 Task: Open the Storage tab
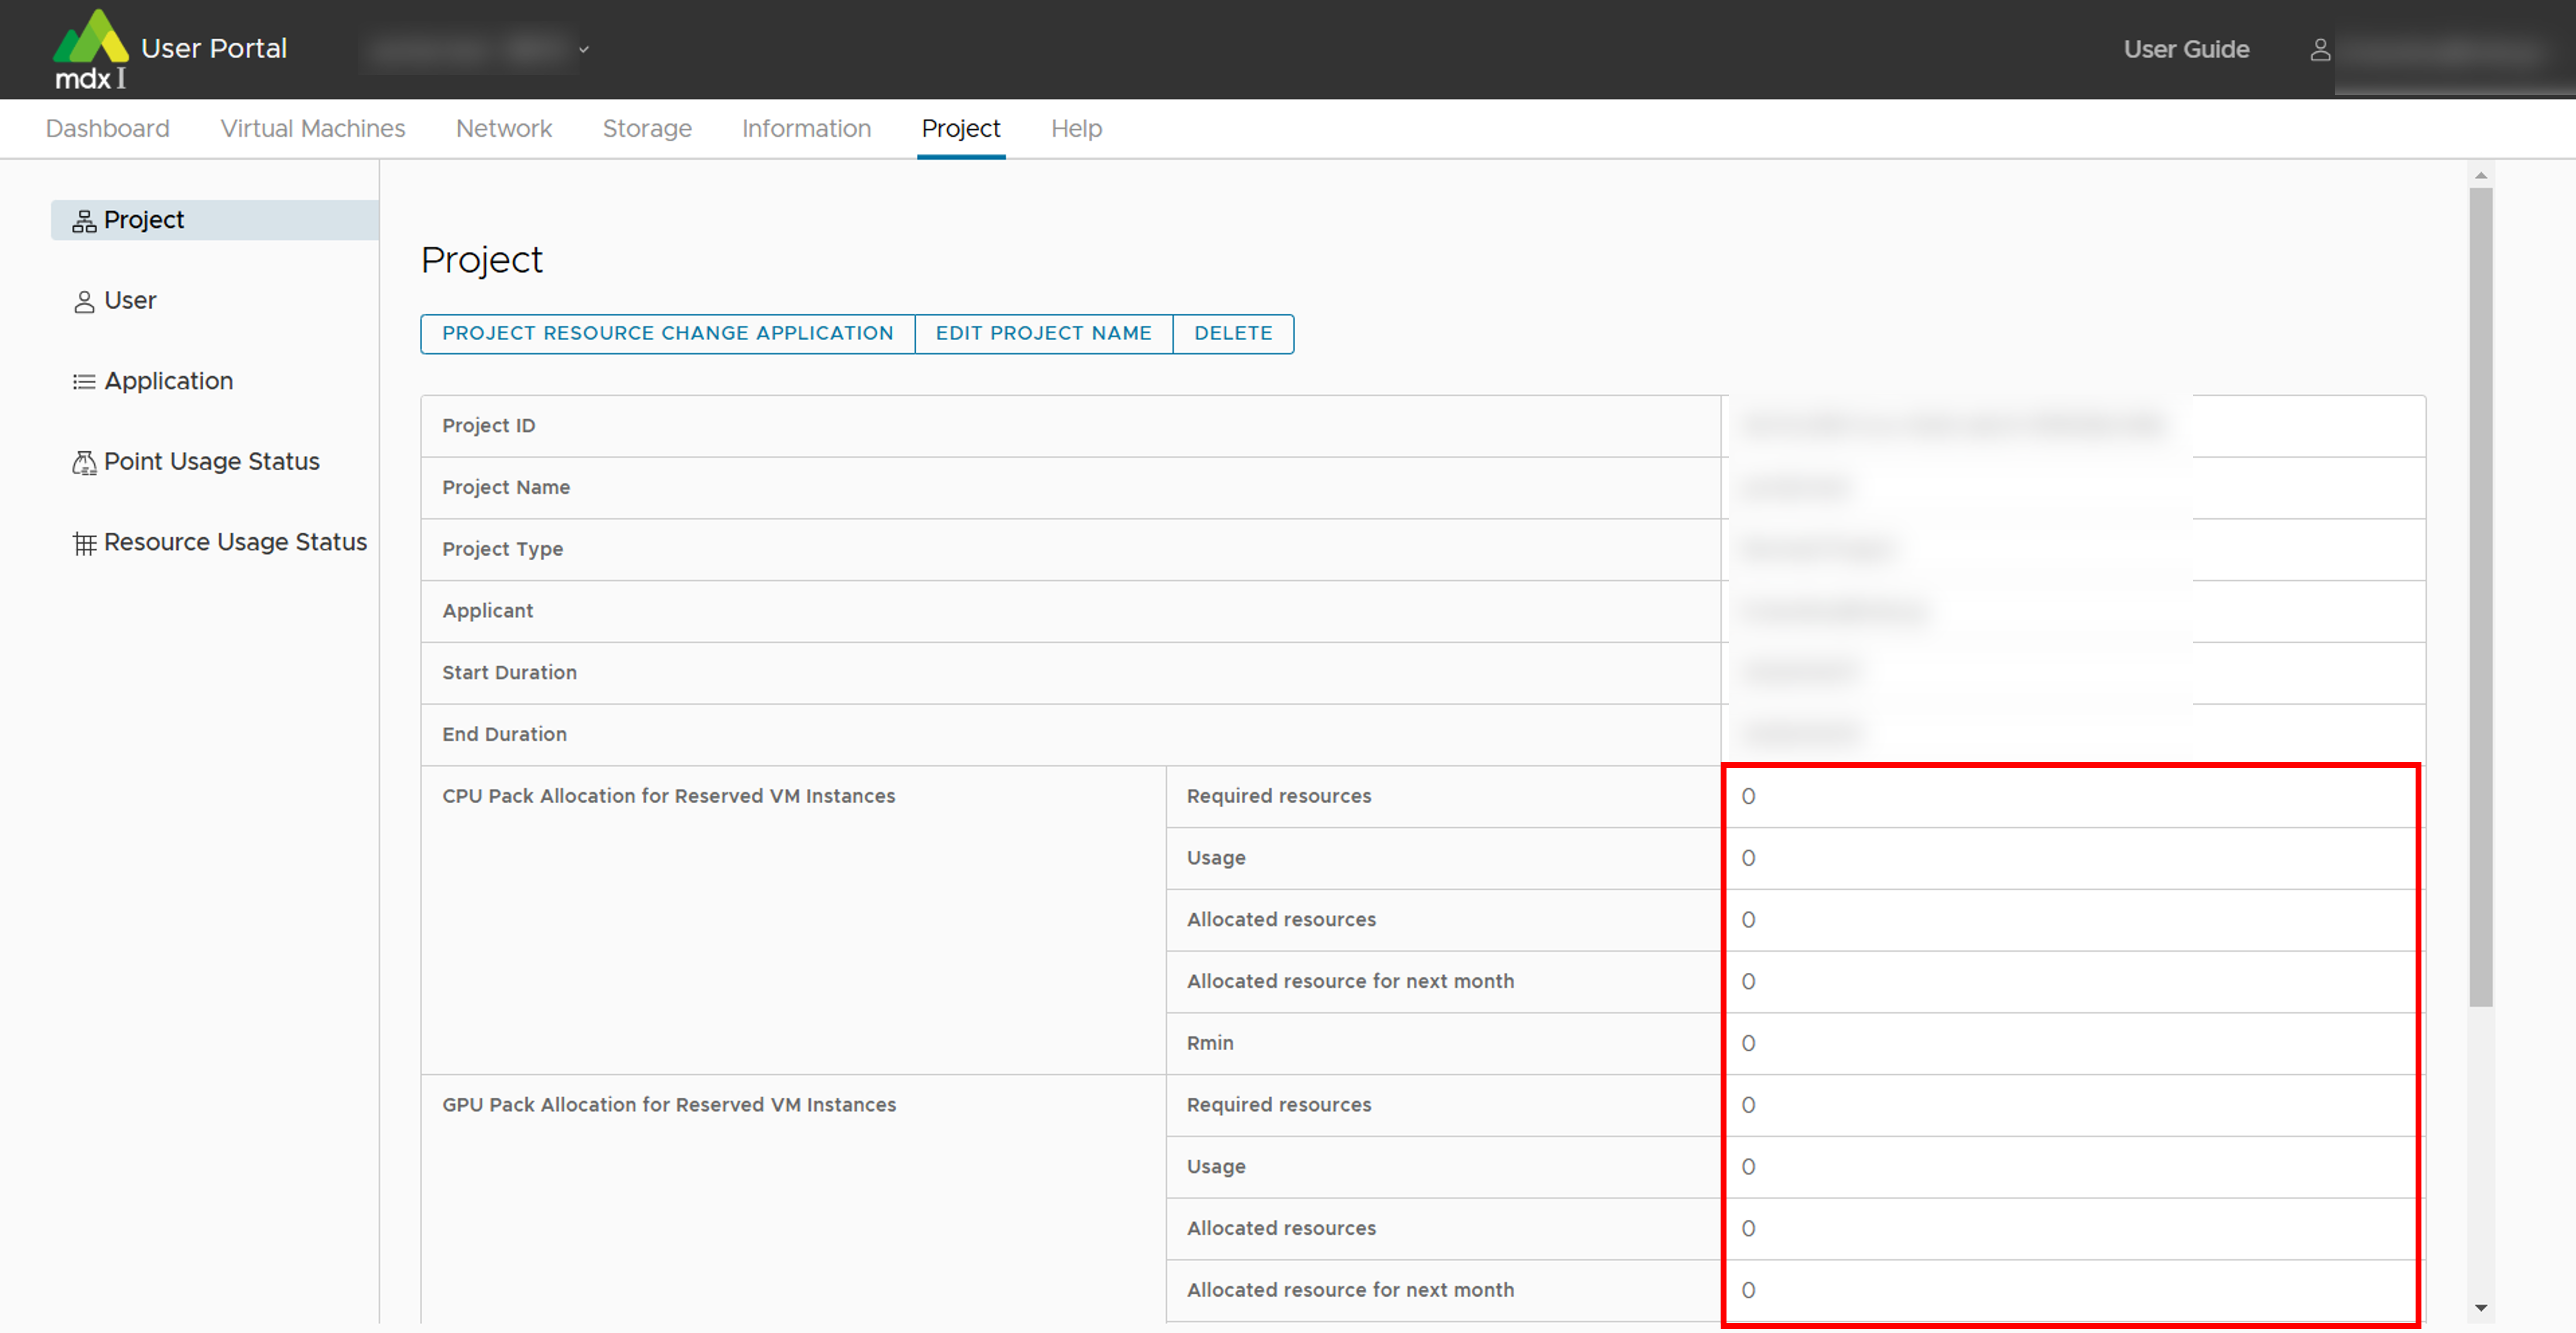[646, 128]
